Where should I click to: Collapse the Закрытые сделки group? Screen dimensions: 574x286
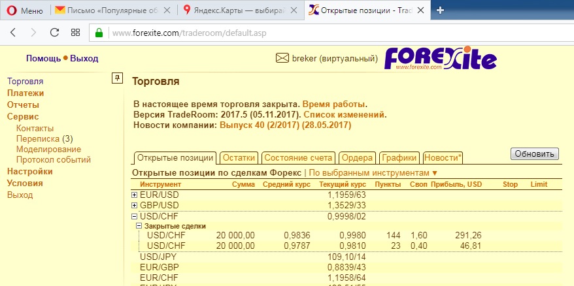139,226
